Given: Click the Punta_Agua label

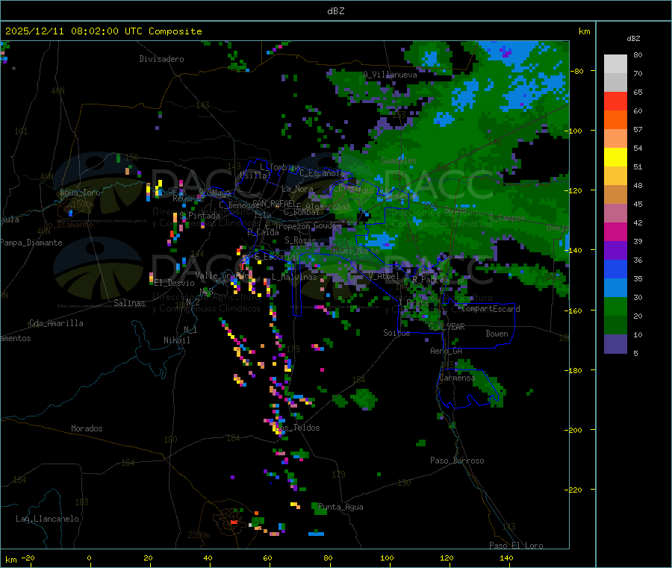Looking at the screenshot, I should (x=340, y=507).
